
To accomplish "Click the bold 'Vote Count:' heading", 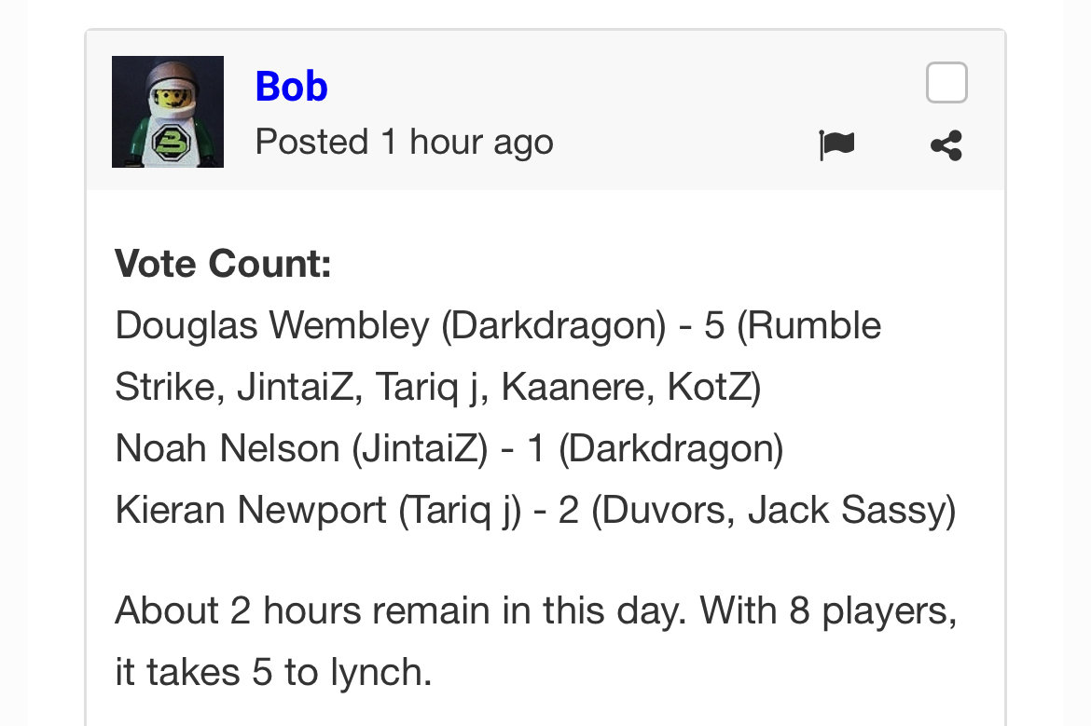I will point(223,264).
